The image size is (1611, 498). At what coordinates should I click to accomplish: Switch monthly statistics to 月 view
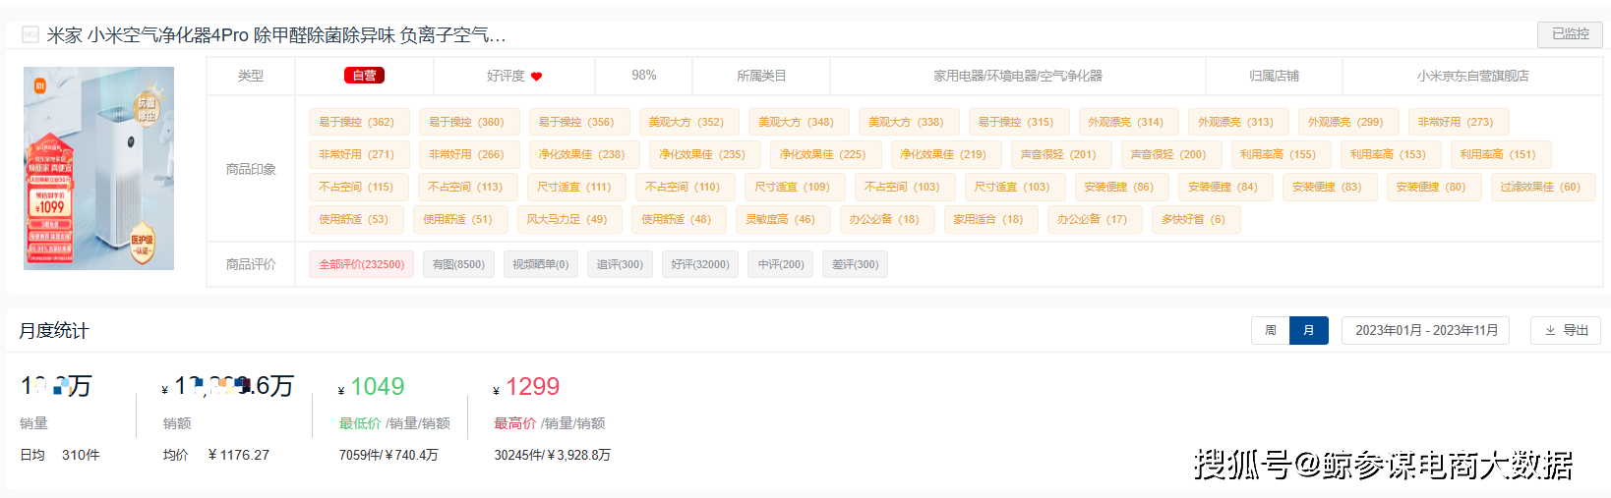pos(1308,330)
